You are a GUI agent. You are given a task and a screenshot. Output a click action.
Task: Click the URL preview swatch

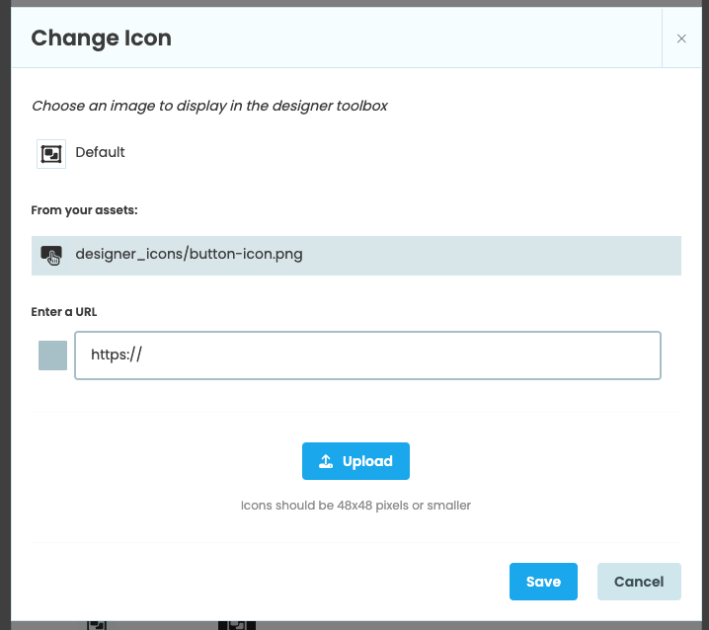[53, 355]
